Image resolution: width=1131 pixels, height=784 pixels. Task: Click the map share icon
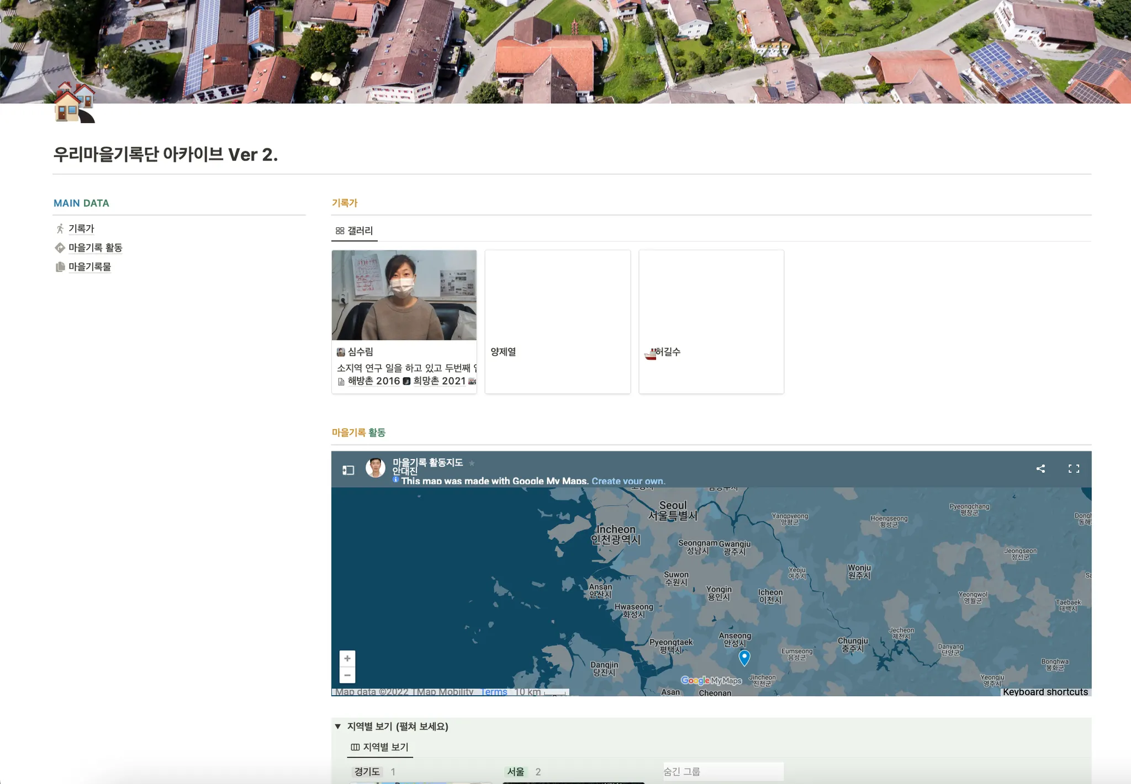[1040, 469]
